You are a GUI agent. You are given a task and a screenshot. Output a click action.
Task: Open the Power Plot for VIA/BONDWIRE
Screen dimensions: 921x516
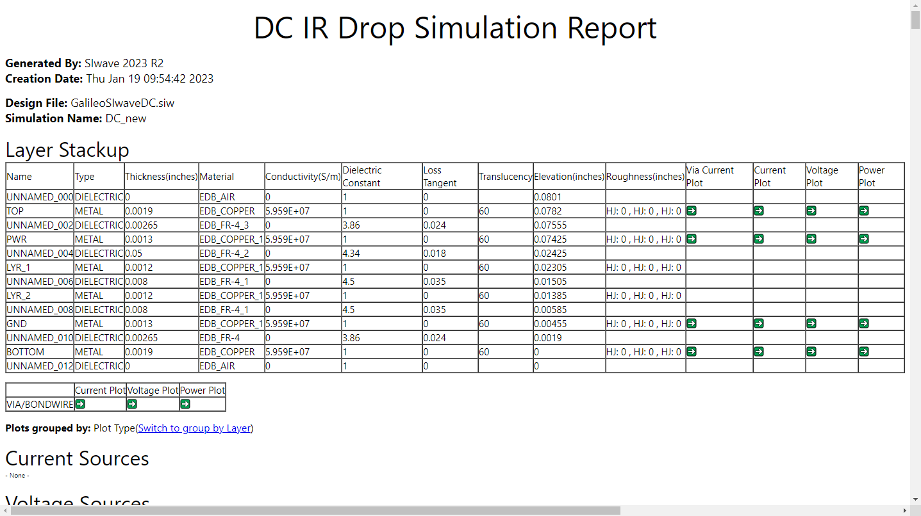pos(185,404)
